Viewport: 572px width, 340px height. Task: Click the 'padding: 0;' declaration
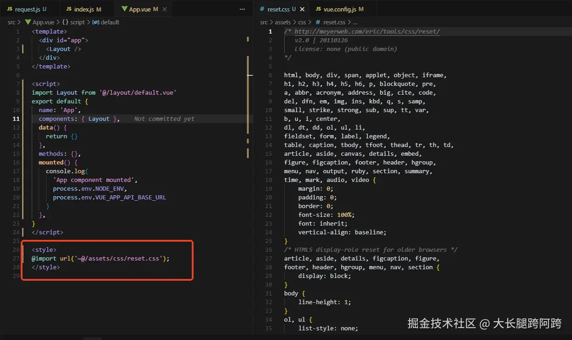[x=318, y=197]
